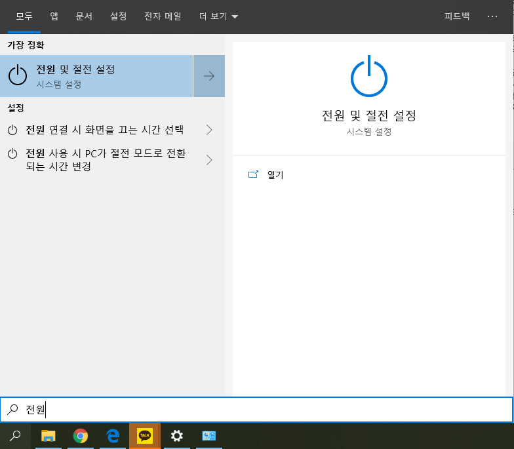Expand the 더 보기 dropdown
This screenshot has width=514, height=449.
click(219, 16)
